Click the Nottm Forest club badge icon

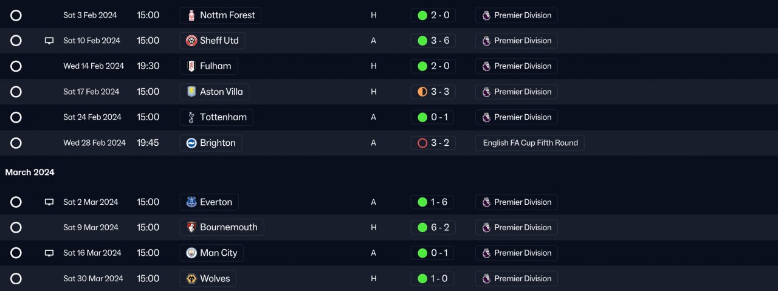191,15
